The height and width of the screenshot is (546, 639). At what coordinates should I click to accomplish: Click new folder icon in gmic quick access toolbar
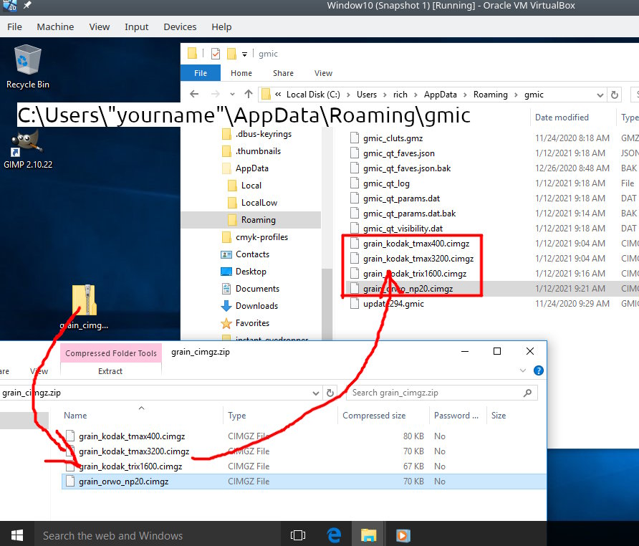(232, 54)
